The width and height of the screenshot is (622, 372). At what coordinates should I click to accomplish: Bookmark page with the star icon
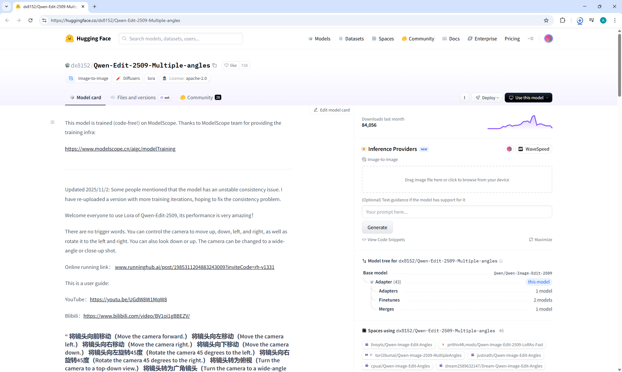pos(546,20)
